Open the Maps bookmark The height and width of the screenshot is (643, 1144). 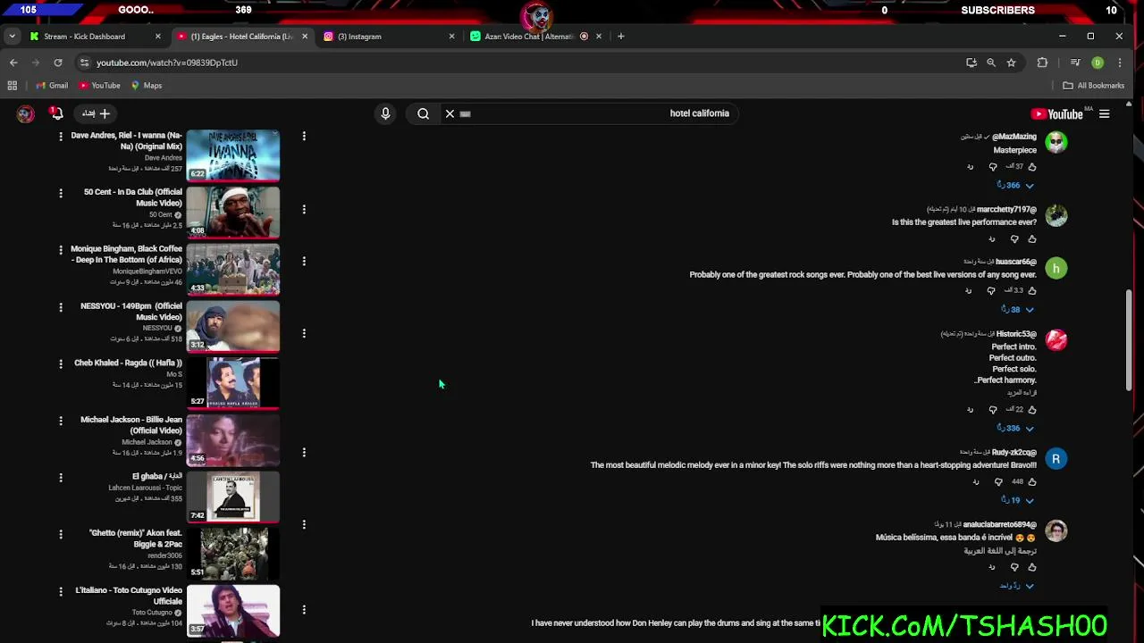147,86
